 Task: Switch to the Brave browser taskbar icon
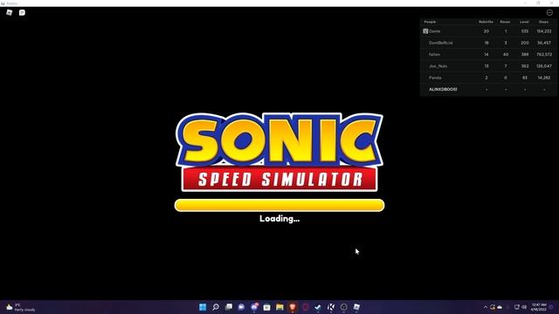tap(293, 307)
